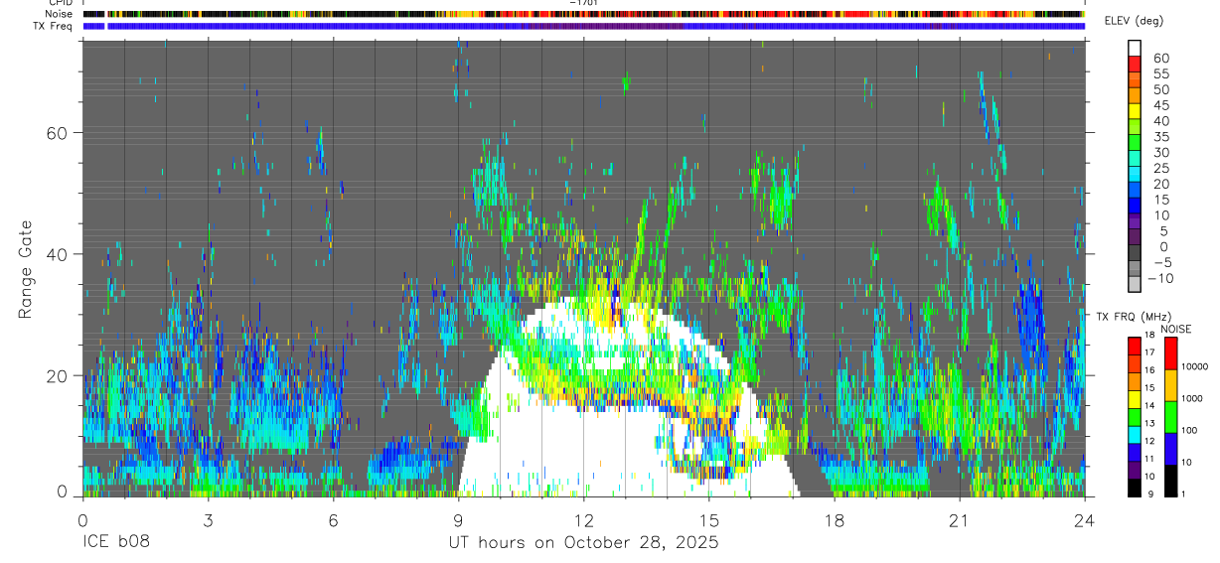This screenshot has height=563, width=1220.
Task: Click the 55 label on ELEV scale
Action: coord(1159,74)
